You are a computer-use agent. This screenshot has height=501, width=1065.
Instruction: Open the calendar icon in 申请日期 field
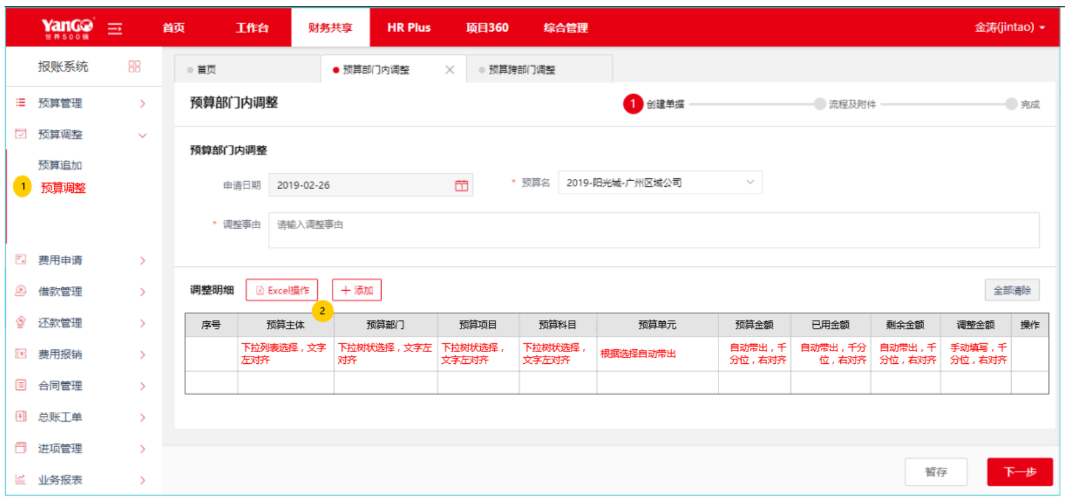coord(461,186)
